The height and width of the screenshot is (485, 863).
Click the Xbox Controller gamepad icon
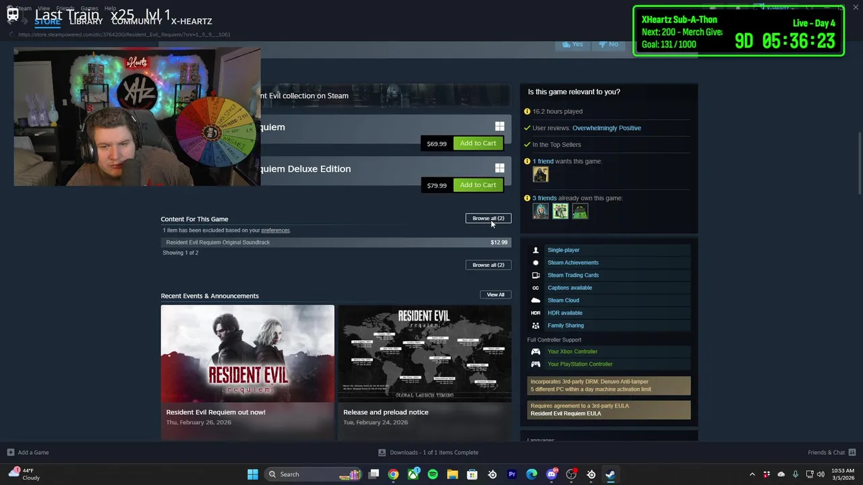[x=536, y=352]
